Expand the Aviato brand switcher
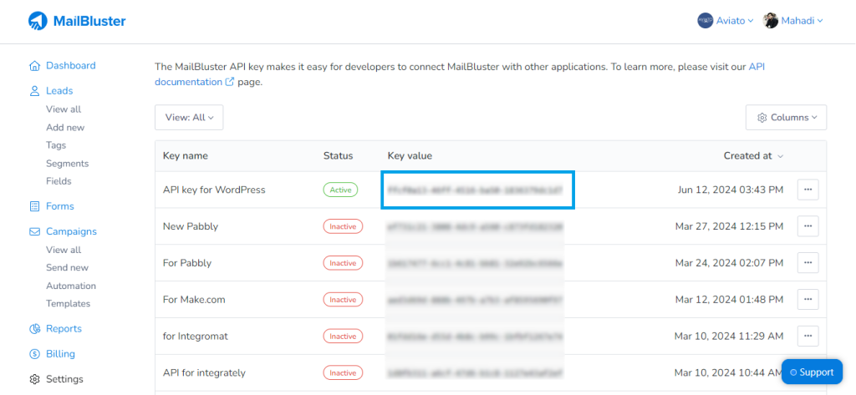Screen dimensions: 856x395 (x=734, y=21)
